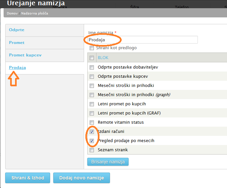This screenshot has height=188, width=227.
Task: Select Letni promet po kupcih (GRAF) checkbox
Action: [x=92, y=113]
